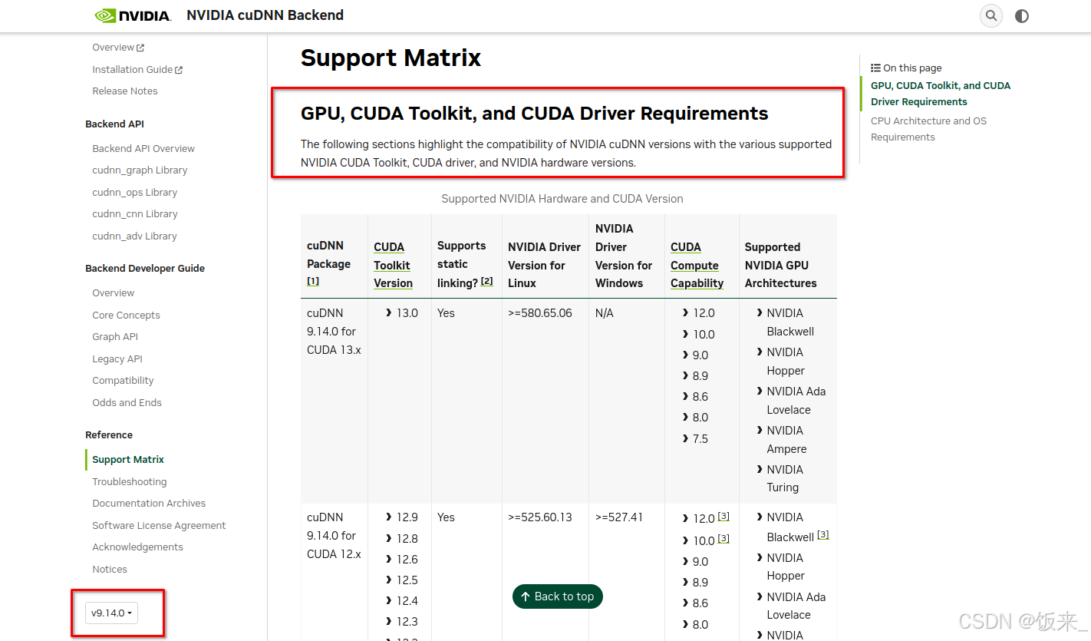This screenshot has width=1091, height=641.
Task: Click the Backend Developer Guide section heading
Action: point(145,269)
